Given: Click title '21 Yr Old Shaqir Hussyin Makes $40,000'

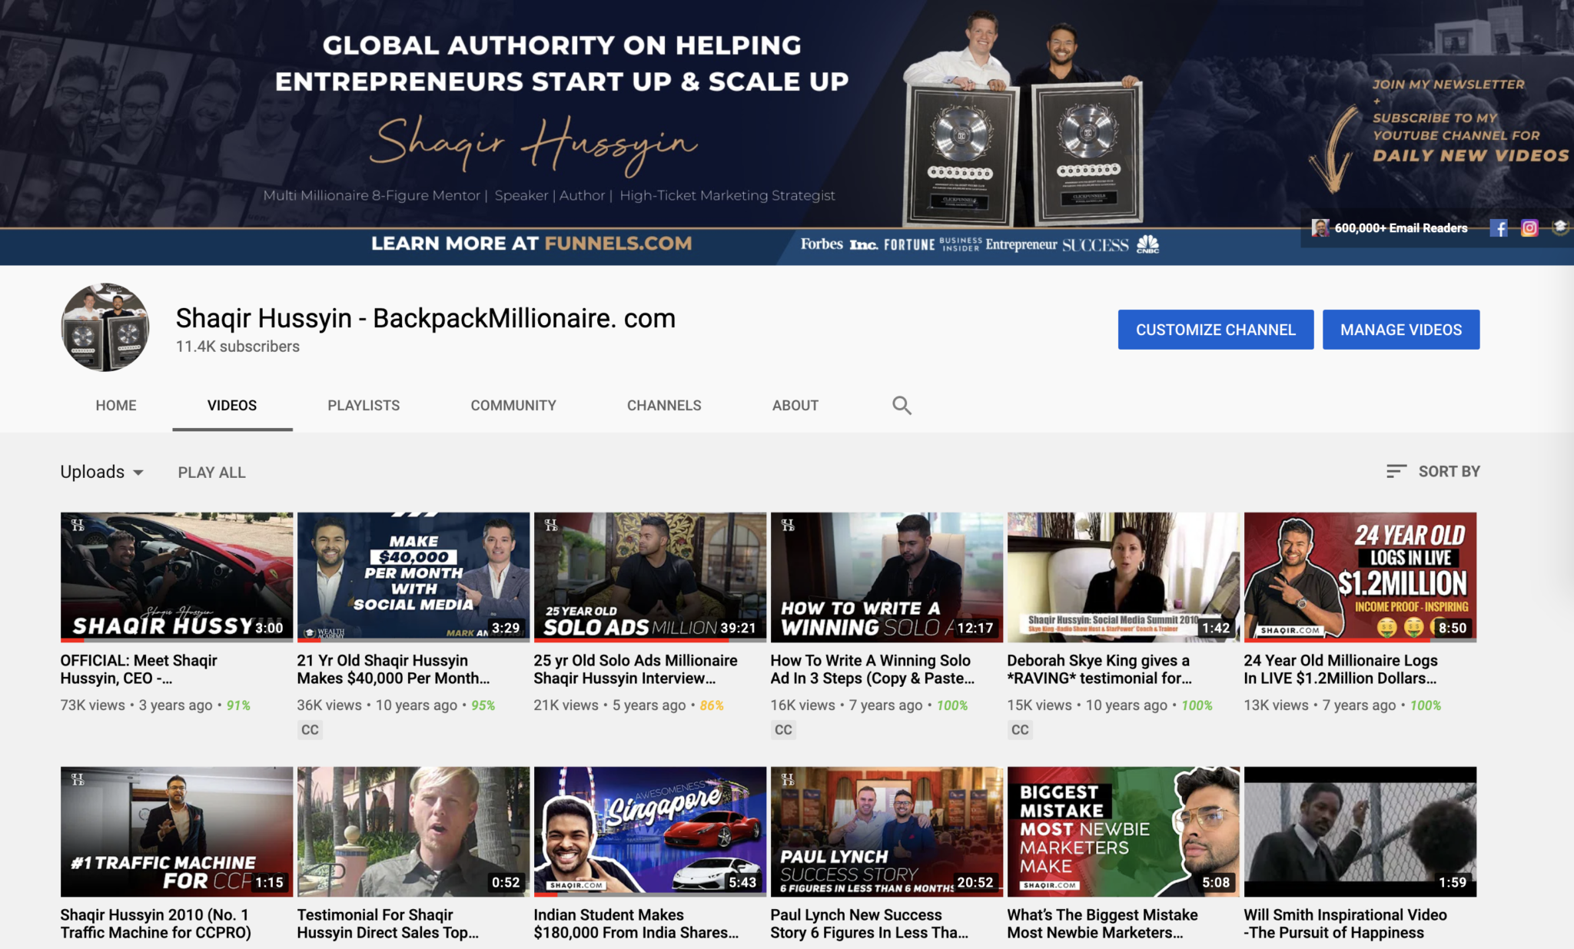Looking at the screenshot, I should point(393,669).
